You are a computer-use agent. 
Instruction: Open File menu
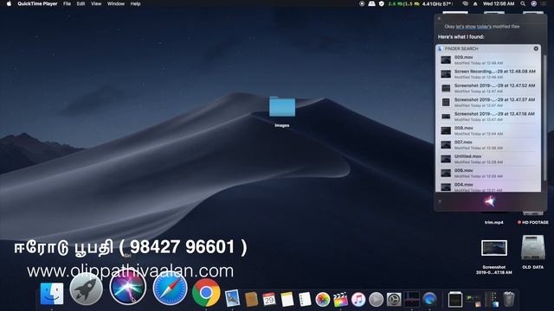(67, 3)
